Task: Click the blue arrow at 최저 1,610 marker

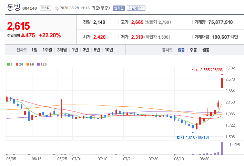Action: (x=193, y=133)
